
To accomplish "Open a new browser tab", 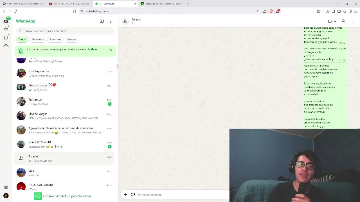I will (188, 4).
